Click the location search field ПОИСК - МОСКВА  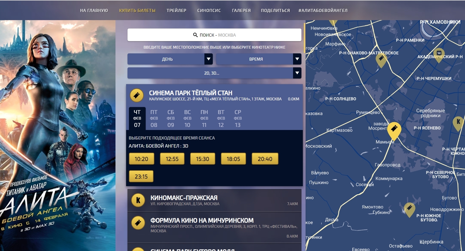point(214,35)
